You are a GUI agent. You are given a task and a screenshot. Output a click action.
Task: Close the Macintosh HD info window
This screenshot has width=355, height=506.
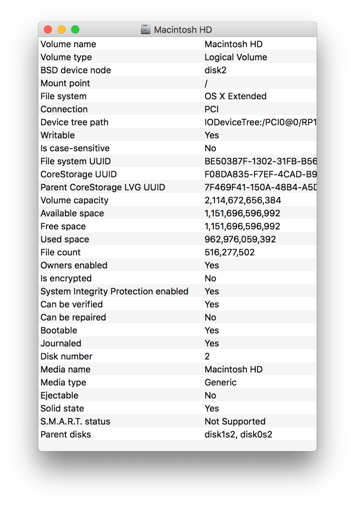coord(48,29)
